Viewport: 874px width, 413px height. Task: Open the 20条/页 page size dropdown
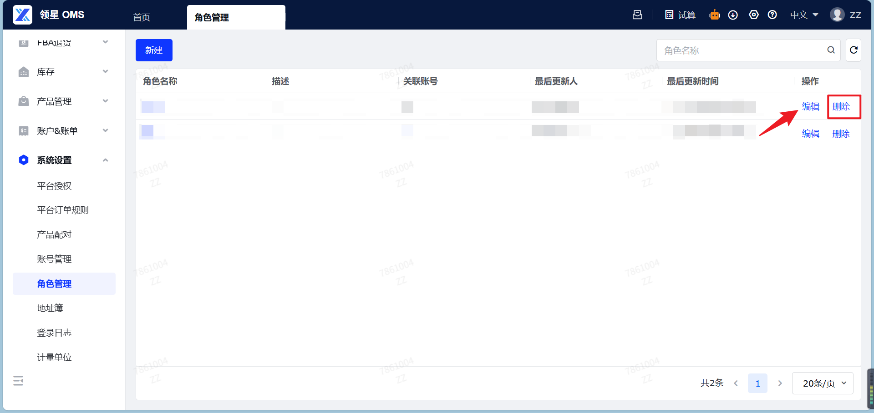823,383
